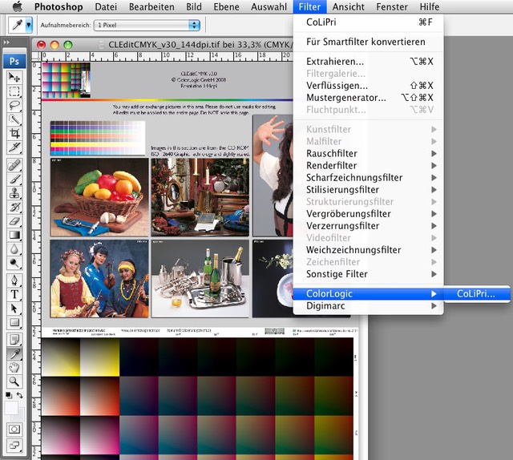Open the eyedropper tool preset picker arrow
Image resolution: width=513 pixels, height=460 pixels.
coord(29,25)
